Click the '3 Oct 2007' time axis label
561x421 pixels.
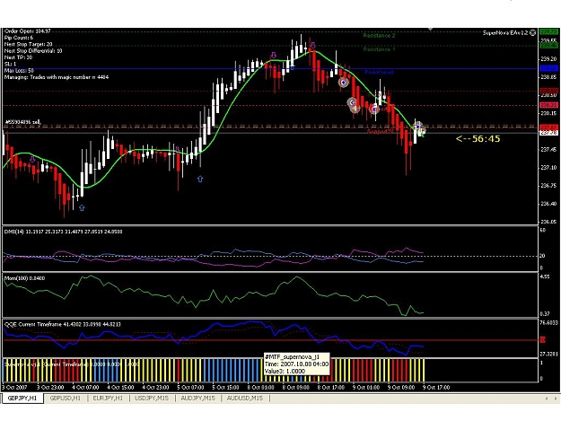tap(14, 388)
